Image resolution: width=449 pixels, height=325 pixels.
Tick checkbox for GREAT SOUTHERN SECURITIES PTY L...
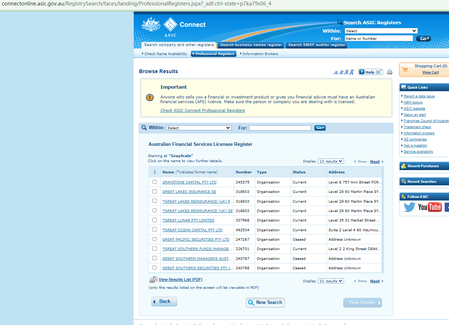pos(155,267)
